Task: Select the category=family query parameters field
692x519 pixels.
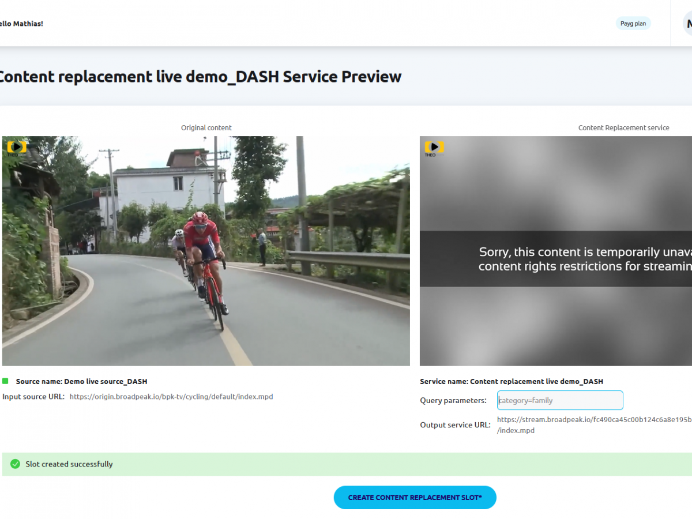Action: point(559,400)
